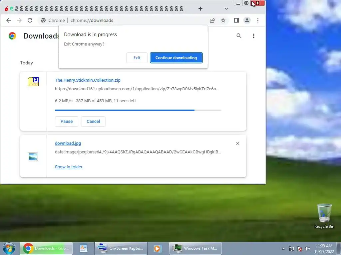This screenshot has height=255, width=341.
Task: Click the Chrome logo on Downloads page
Action: pos(12,36)
